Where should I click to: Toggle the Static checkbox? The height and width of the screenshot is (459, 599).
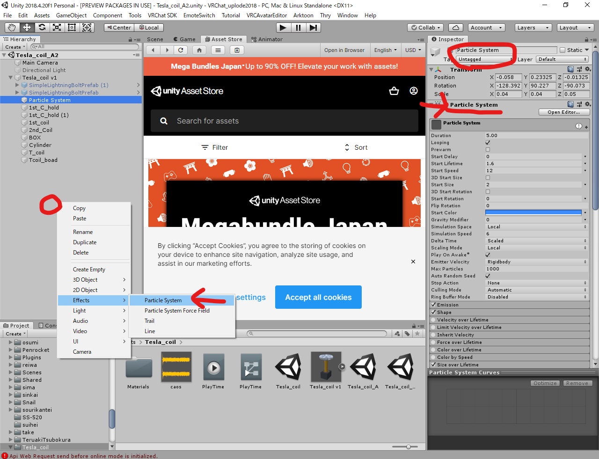pos(562,50)
